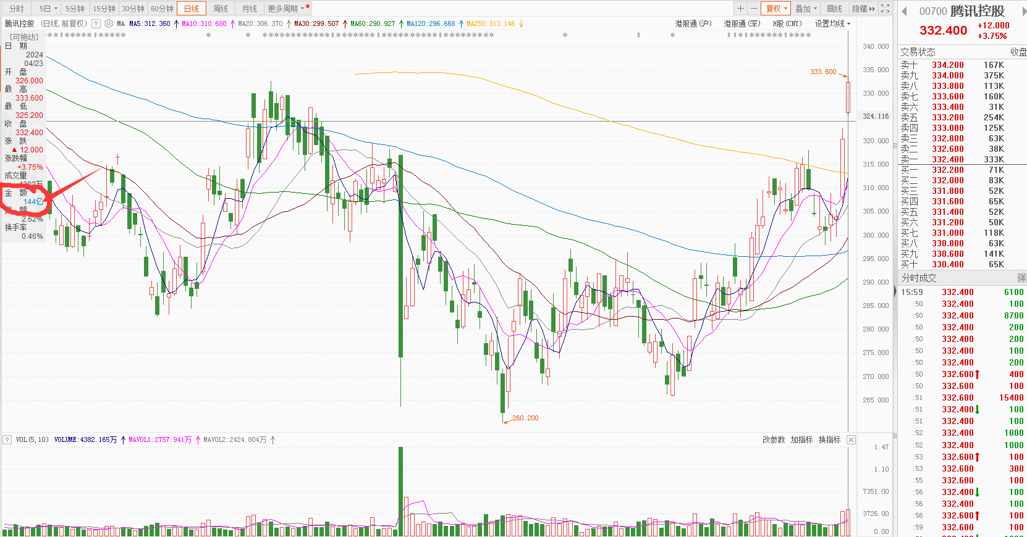
Task: Click the MA30:299.507 legend value
Action: 316,23
